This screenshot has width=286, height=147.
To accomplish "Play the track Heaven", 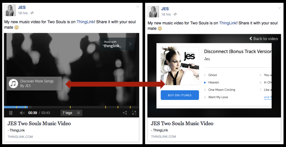I will [x=213, y=83].
